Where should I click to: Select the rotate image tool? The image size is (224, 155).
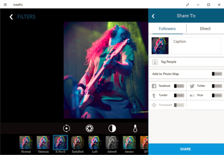tap(67, 128)
